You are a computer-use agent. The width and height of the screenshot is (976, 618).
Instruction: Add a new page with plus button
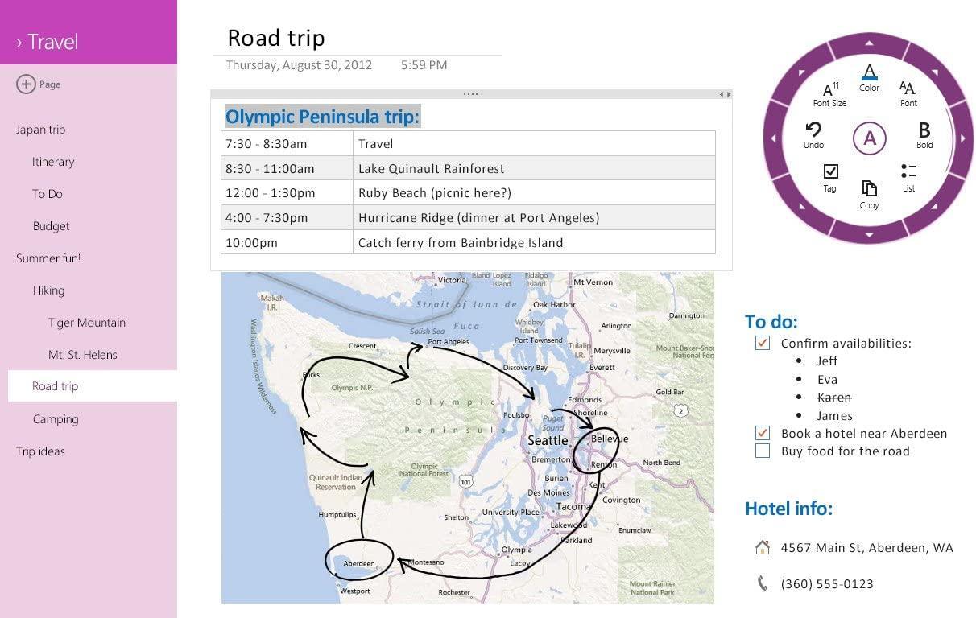pos(26,84)
